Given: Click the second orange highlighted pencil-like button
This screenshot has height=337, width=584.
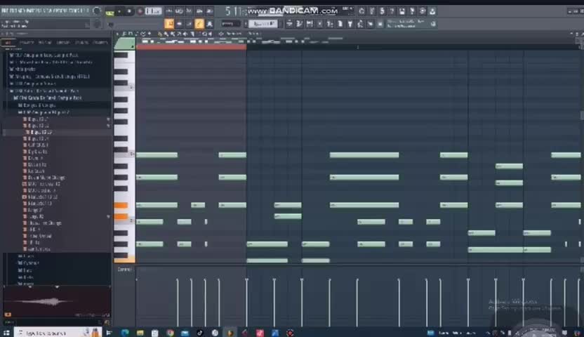Looking at the screenshot, I should 199,24.
